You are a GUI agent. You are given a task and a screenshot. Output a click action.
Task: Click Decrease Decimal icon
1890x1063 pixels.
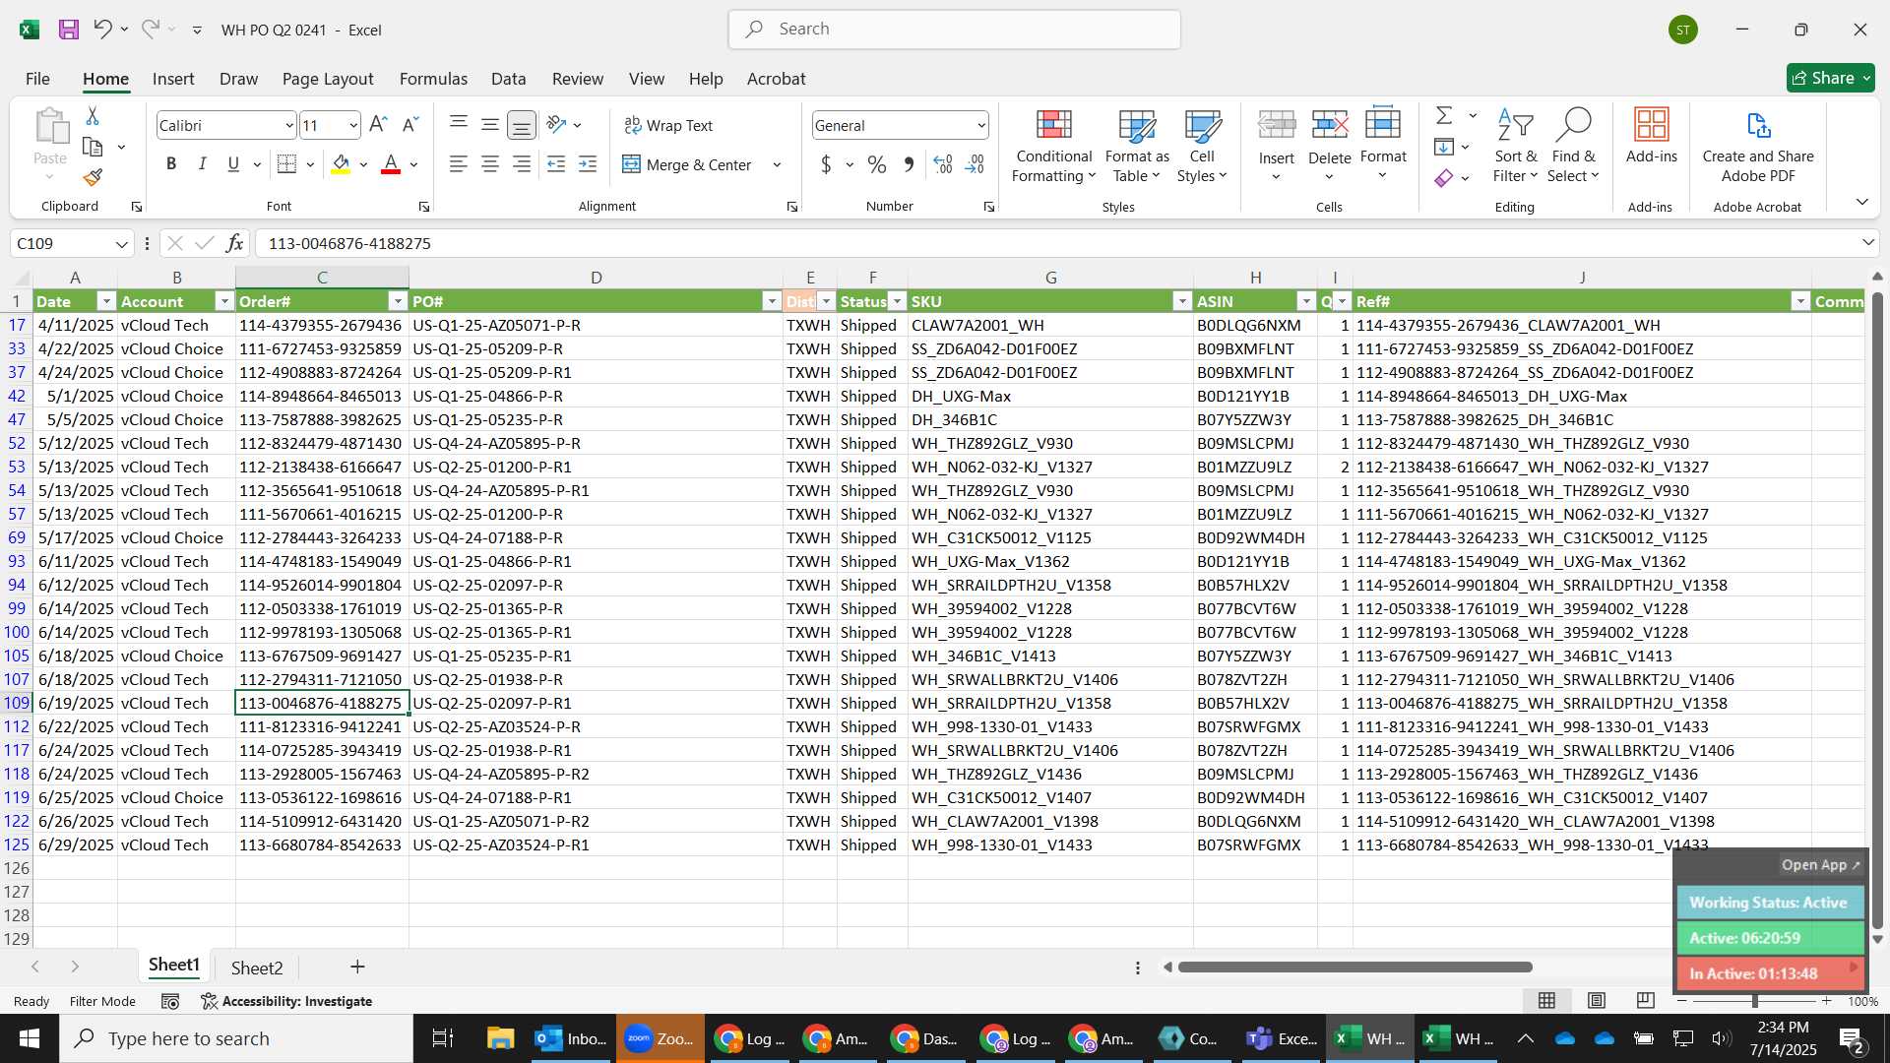click(x=975, y=164)
